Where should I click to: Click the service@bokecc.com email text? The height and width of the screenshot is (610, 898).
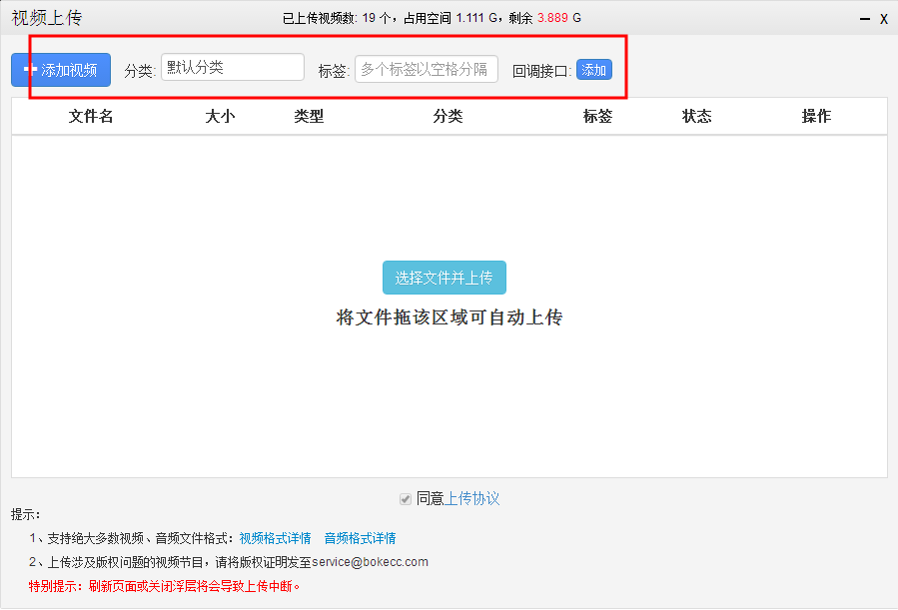370,562
